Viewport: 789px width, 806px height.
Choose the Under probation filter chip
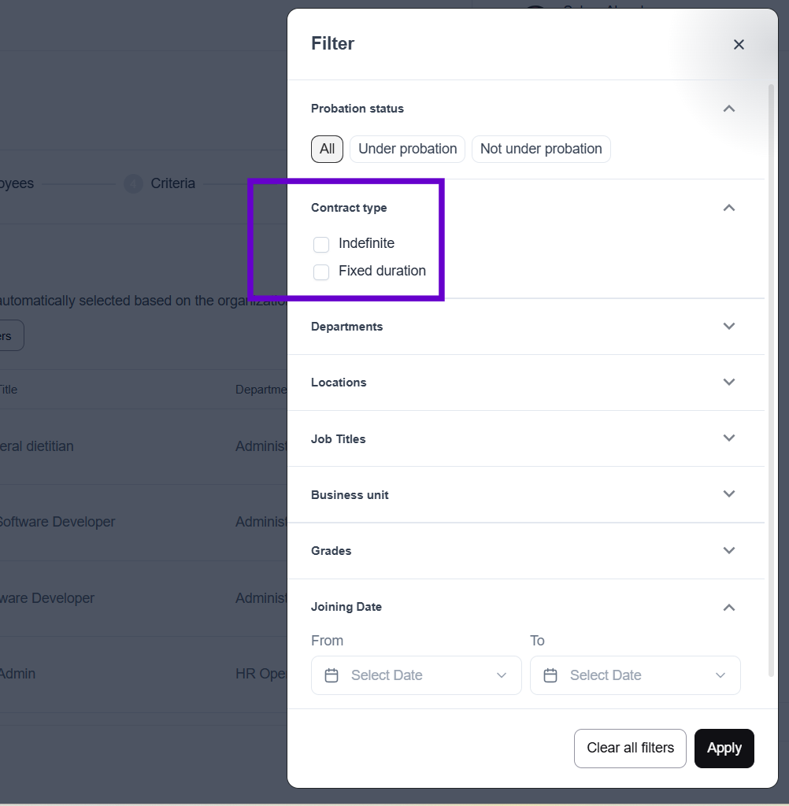[x=407, y=149]
